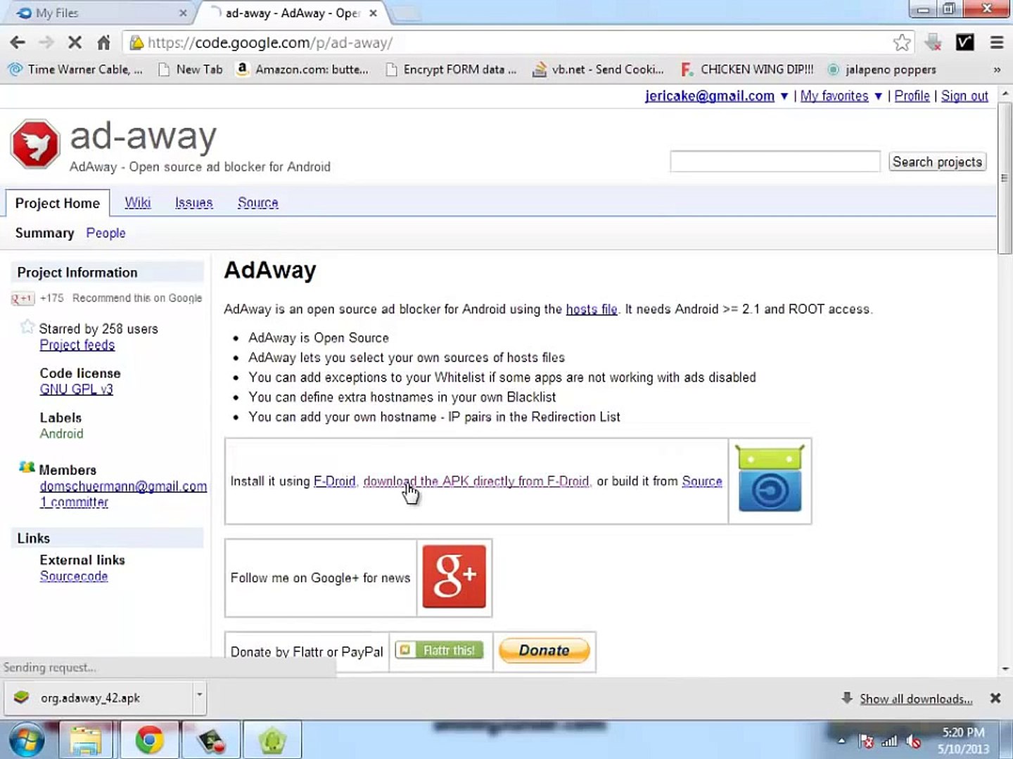Image resolution: width=1013 pixels, height=759 pixels.
Task: Click the Chrome taskbar icon
Action: click(149, 741)
